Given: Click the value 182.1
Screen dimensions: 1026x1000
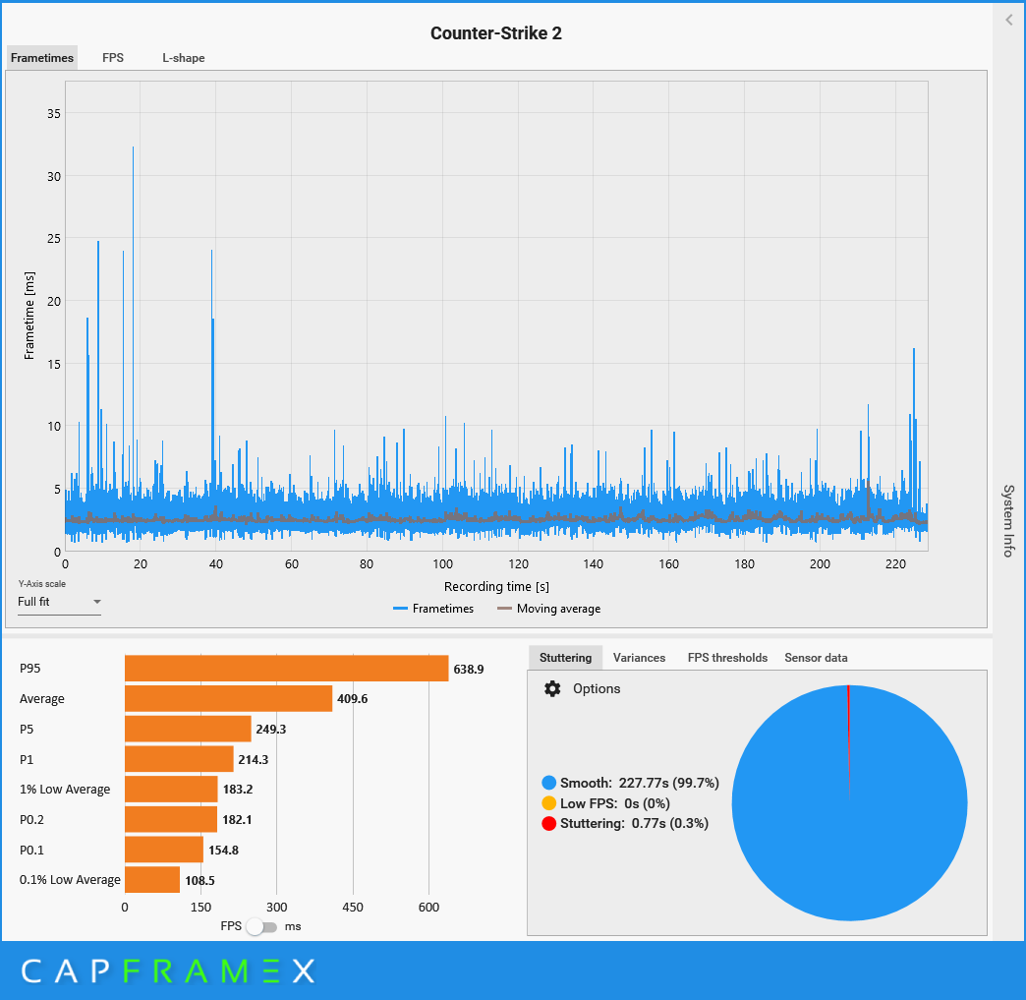Looking at the screenshot, I should tap(237, 819).
